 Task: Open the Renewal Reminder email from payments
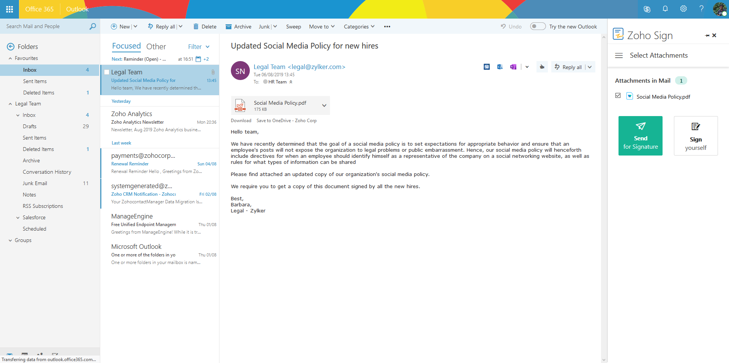coord(160,163)
